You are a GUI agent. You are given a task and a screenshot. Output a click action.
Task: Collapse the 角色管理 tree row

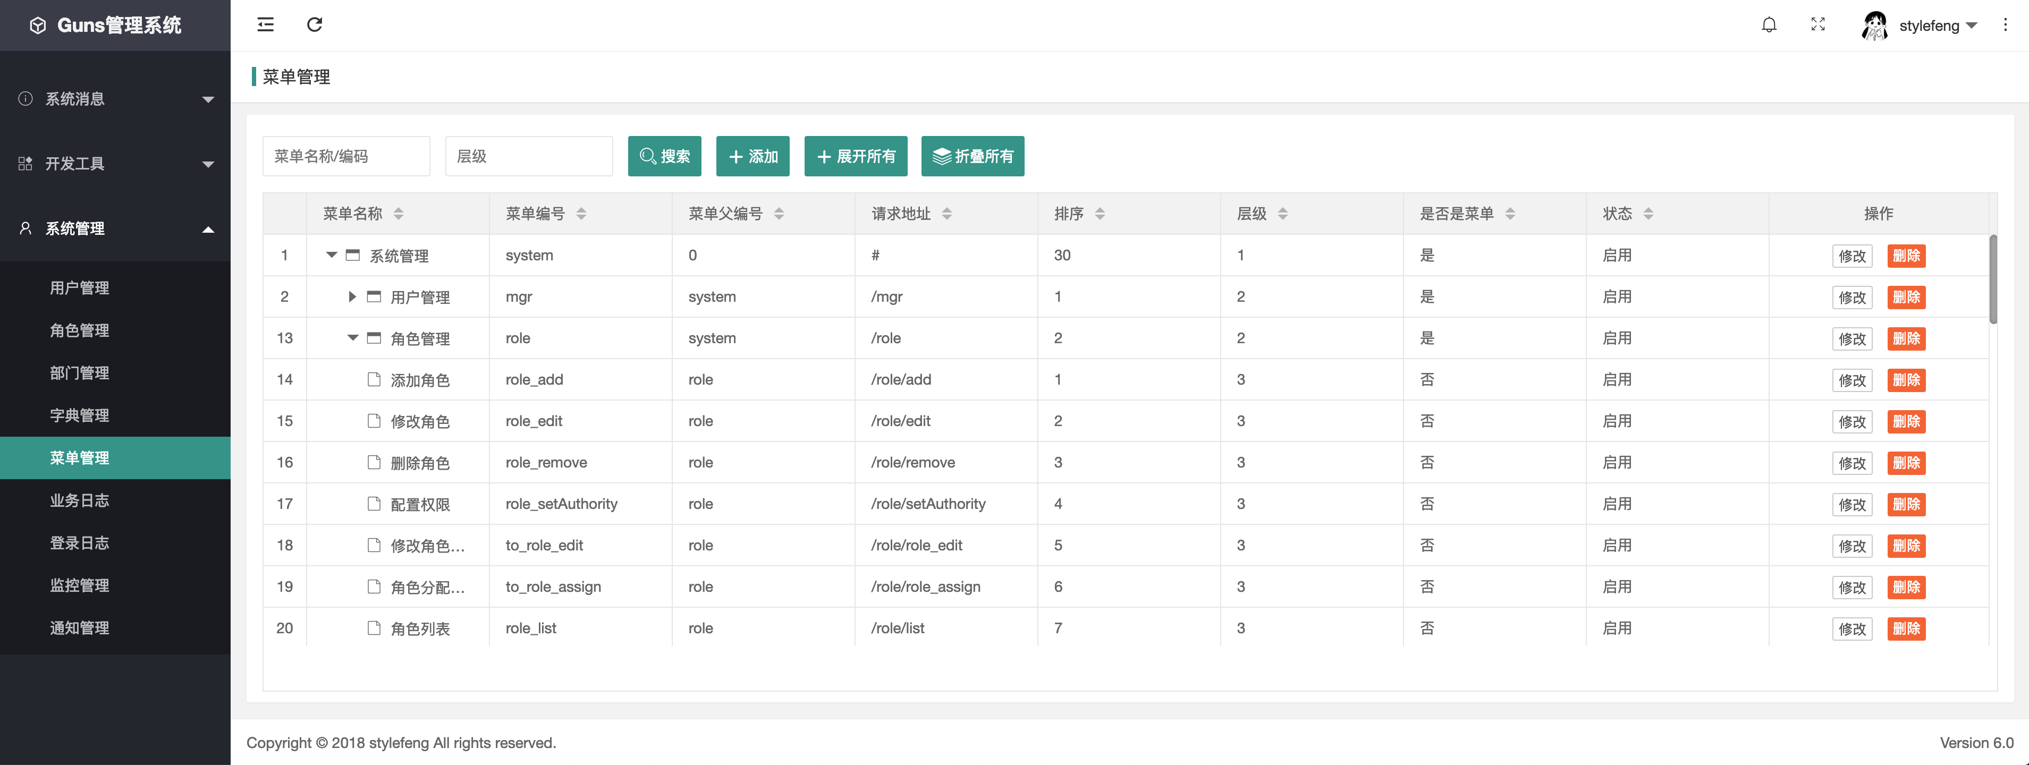pos(353,338)
